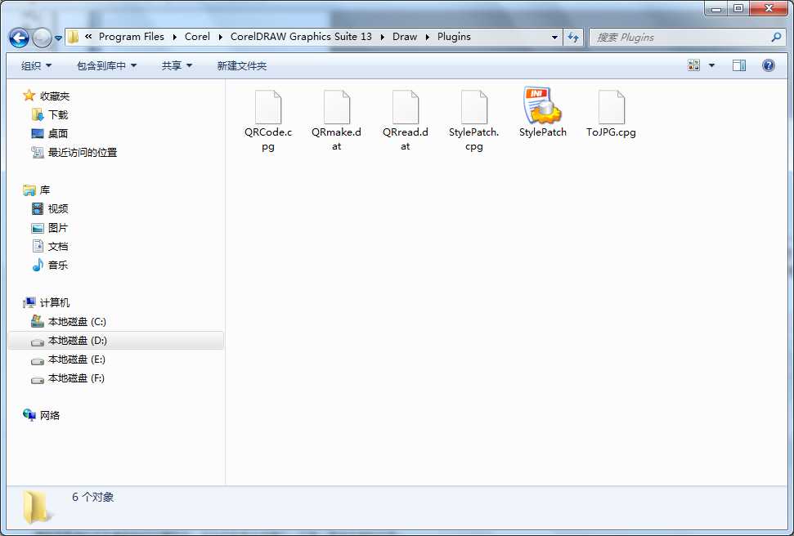Screen dimensions: 794x536
Task: Select the StylePatch.cpg file icon
Action: click(474, 107)
